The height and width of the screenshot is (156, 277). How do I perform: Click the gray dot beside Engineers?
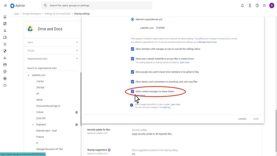click(76, 125)
